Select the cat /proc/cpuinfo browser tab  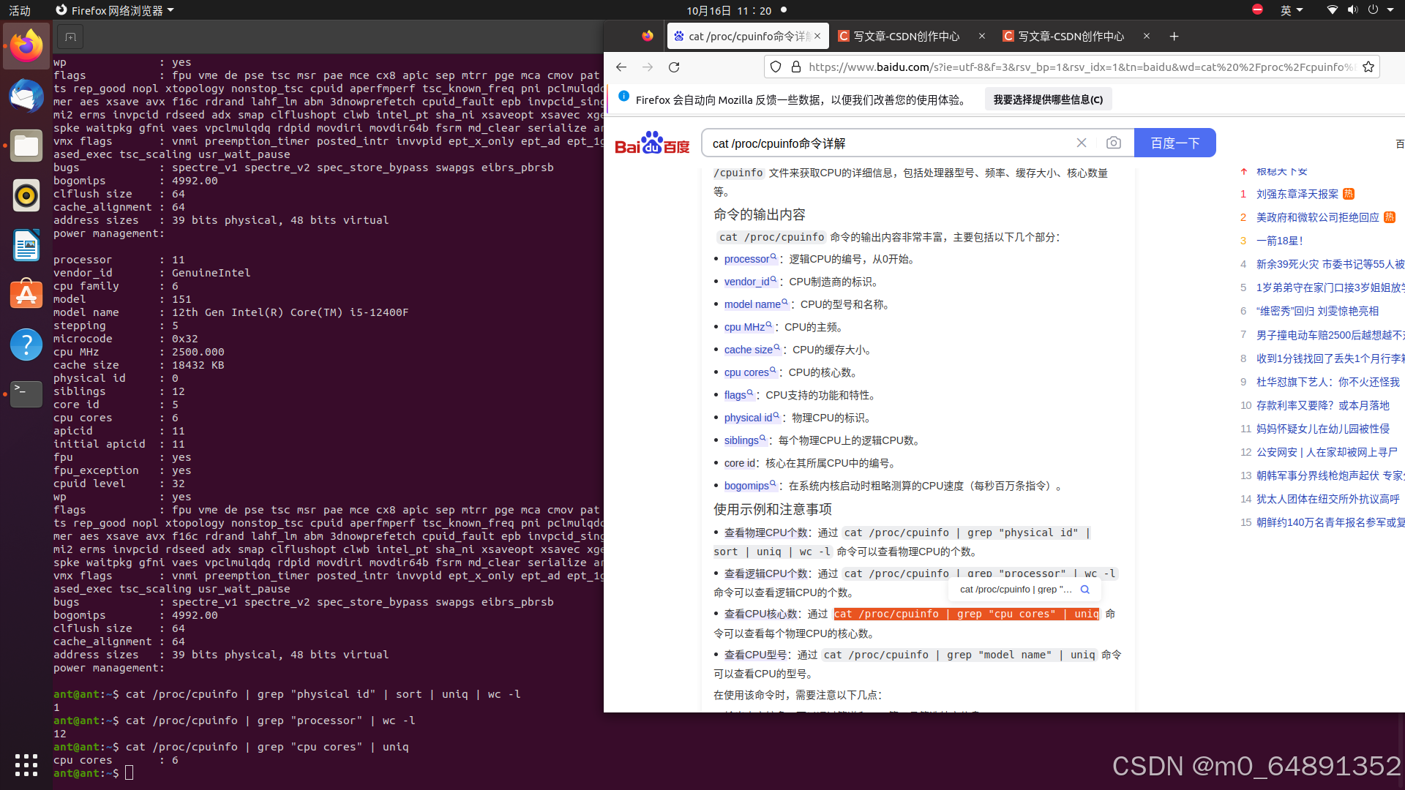(746, 37)
